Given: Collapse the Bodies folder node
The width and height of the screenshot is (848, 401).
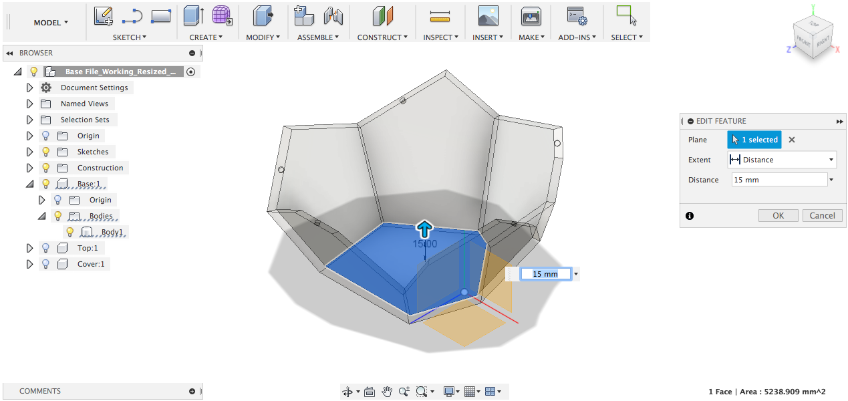Looking at the screenshot, I should click(x=41, y=216).
